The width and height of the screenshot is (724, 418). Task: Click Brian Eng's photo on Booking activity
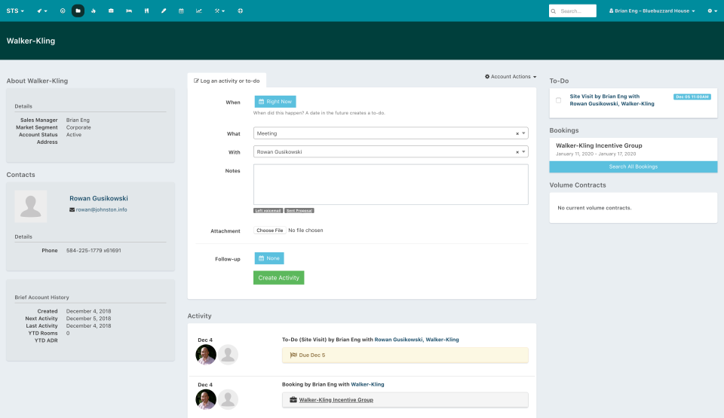point(206,399)
